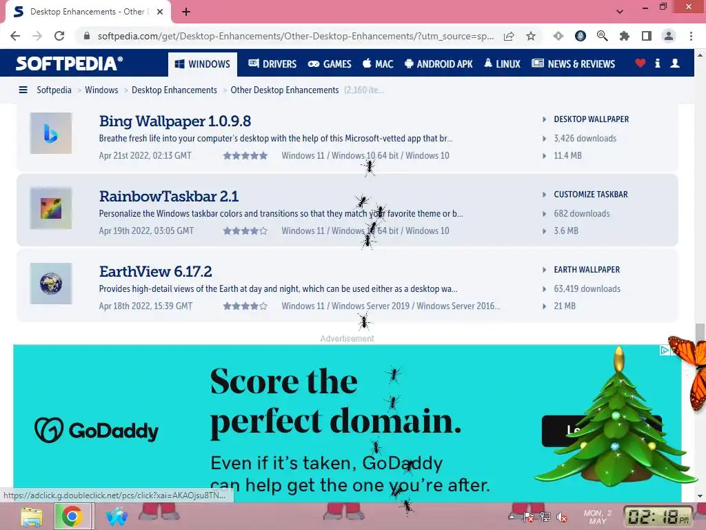Go back to the previous page
Viewport: 706px width, 530px height.
pyautogui.click(x=15, y=36)
